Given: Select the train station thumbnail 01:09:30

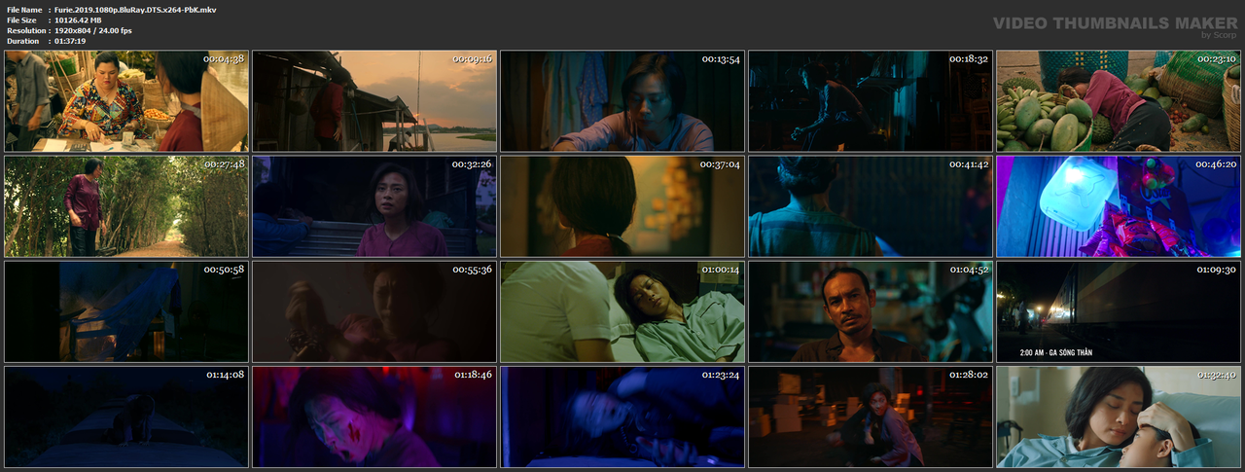Looking at the screenshot, I should tap(1119, 311).
